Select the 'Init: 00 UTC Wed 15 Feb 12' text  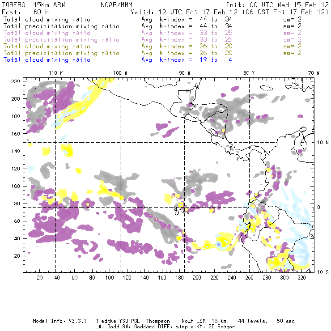pyautogui.click(x=277, y=5)
